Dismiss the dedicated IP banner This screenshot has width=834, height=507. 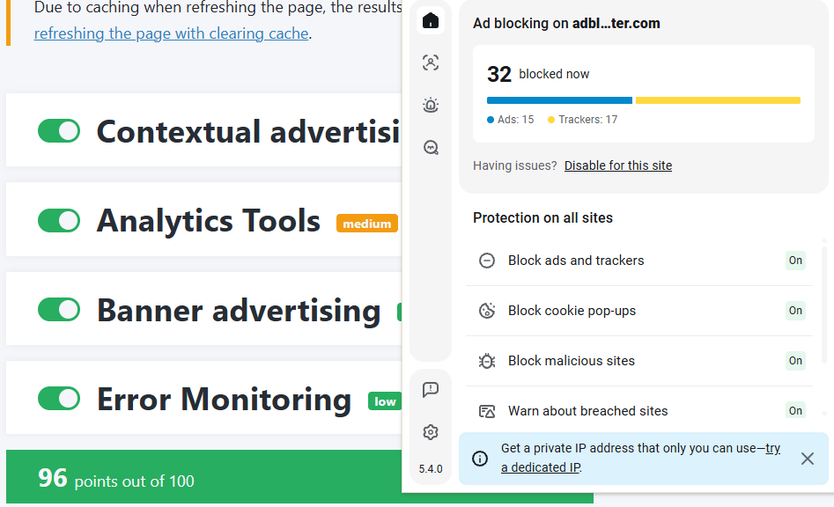808,458
